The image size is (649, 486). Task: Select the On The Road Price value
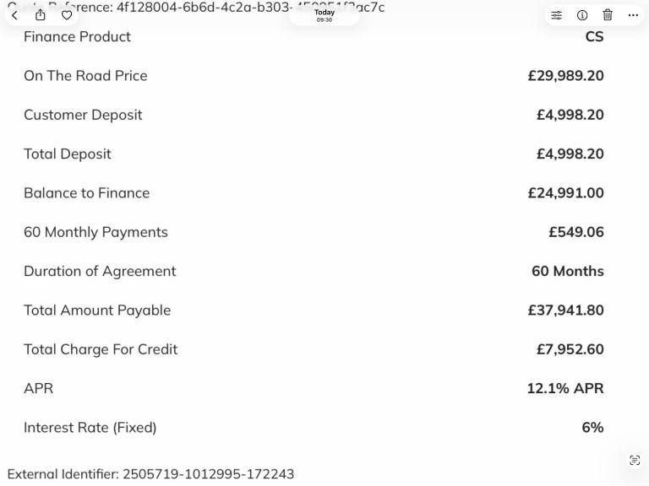(565, 76)
